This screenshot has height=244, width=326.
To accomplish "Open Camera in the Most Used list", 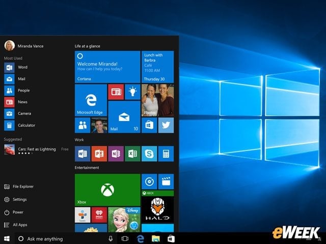I will pyautogui.click(x=18, y=114).
